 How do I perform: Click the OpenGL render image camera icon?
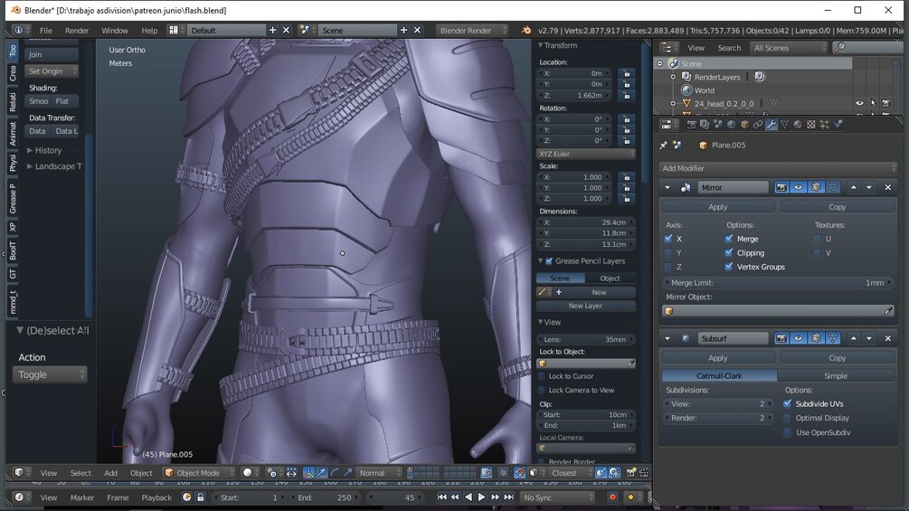[x=631, y=473]
